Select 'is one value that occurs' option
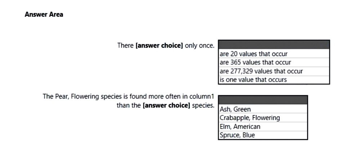The image size is (353, 159). tap(274, 80)
